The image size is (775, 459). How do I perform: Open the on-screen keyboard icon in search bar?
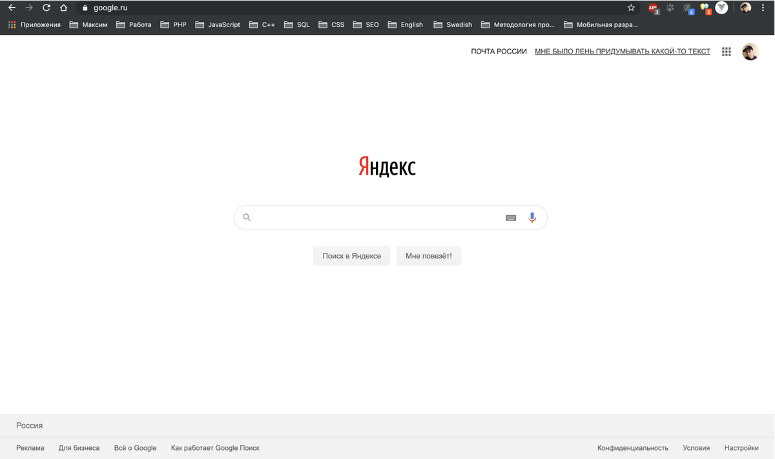pos(511,217)
